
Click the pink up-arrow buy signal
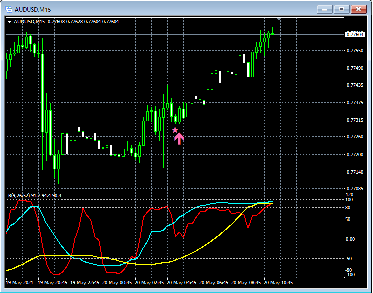coord(179,139)
